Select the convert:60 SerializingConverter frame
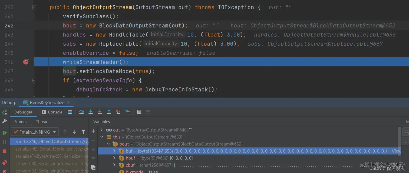The width and height of the screenshot is (409, 173). [x=49, y=164]
